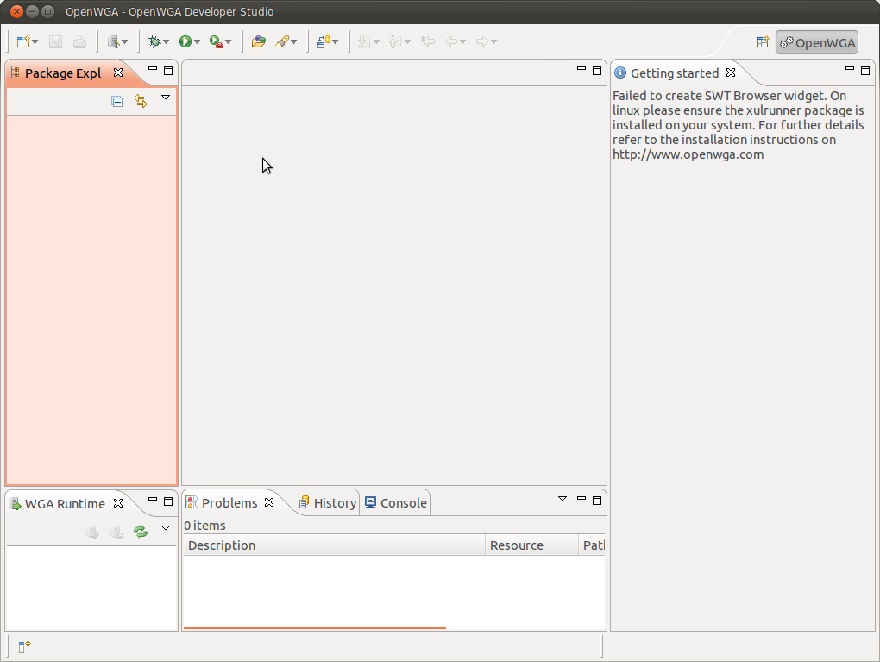Click the Forward navigation arrow
This screenshot has width=880, height=662.
point(482,41)
